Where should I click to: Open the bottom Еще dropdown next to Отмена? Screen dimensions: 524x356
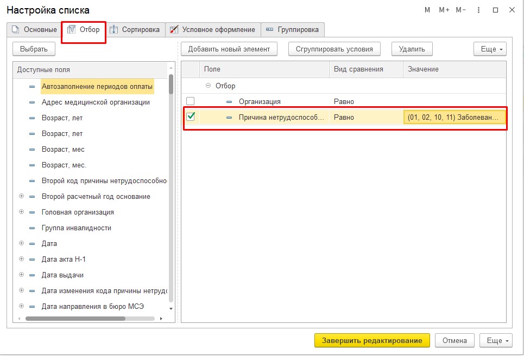point(496,341)
